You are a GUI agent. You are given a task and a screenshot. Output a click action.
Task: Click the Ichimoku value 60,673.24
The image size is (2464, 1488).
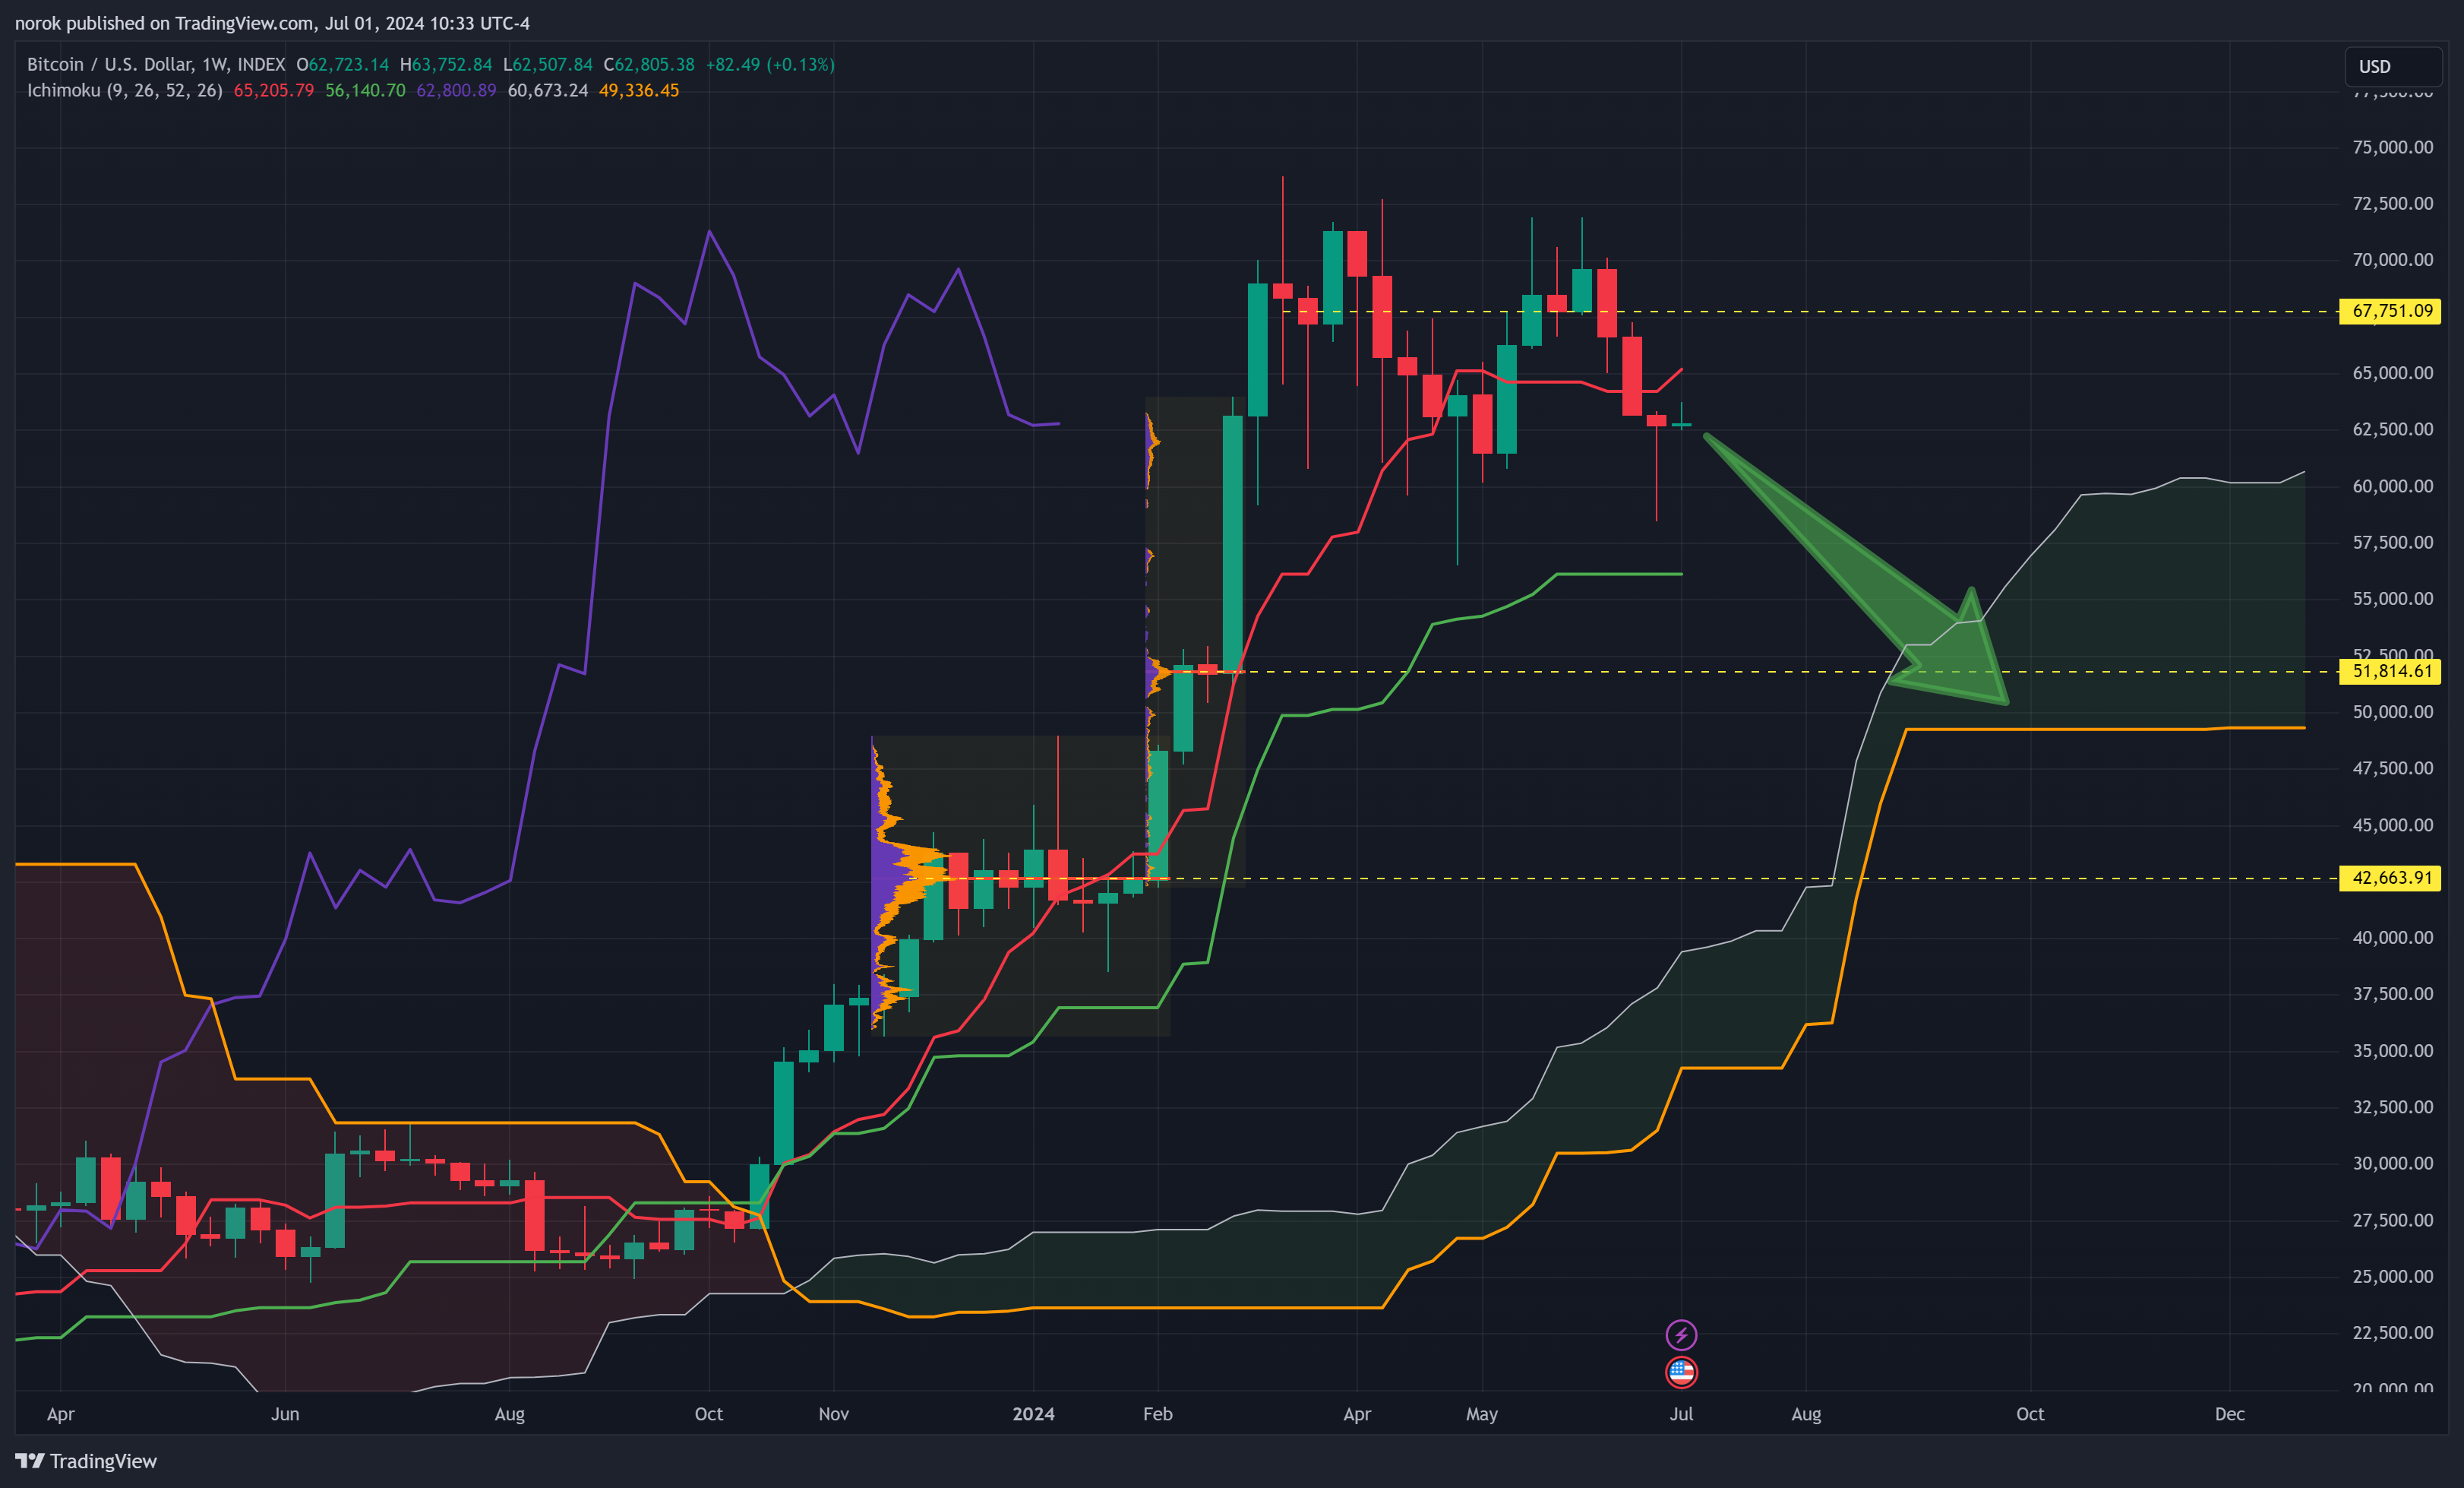548,90
